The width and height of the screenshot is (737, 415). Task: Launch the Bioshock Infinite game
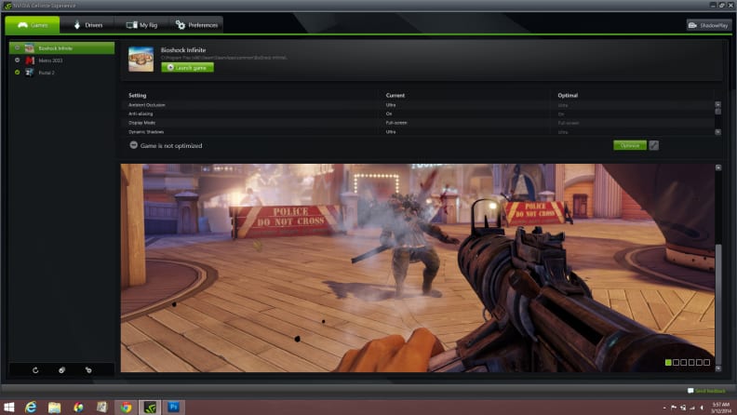[x=188, y=68]
